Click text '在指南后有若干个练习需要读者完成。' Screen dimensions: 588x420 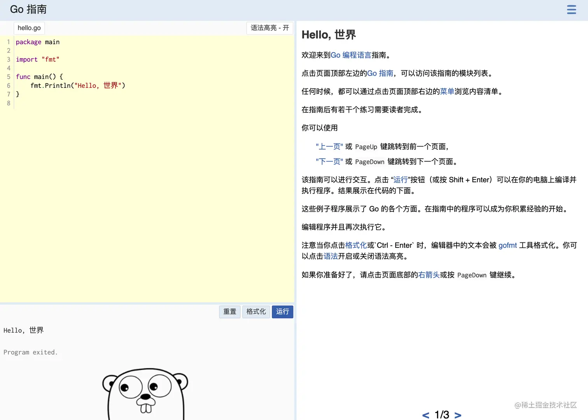click(x=362, y=110)
